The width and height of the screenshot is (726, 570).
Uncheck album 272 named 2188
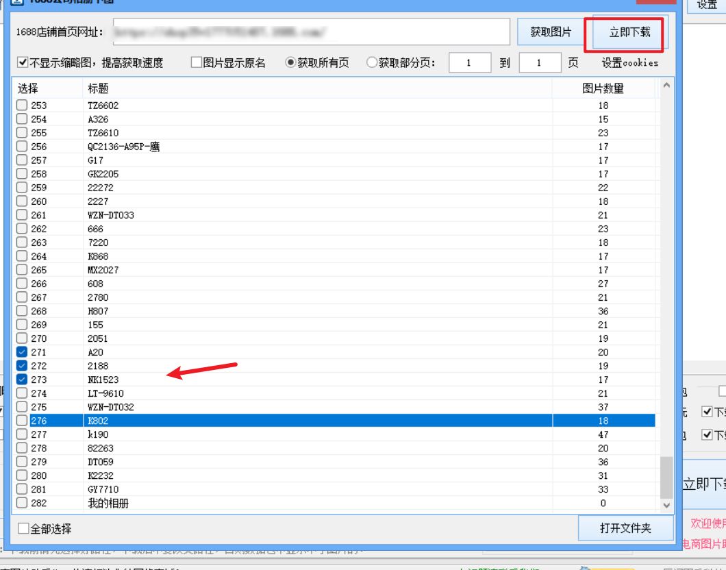coord(21,365)
